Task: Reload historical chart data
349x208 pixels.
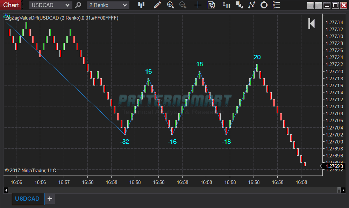Action: (264, 5)
